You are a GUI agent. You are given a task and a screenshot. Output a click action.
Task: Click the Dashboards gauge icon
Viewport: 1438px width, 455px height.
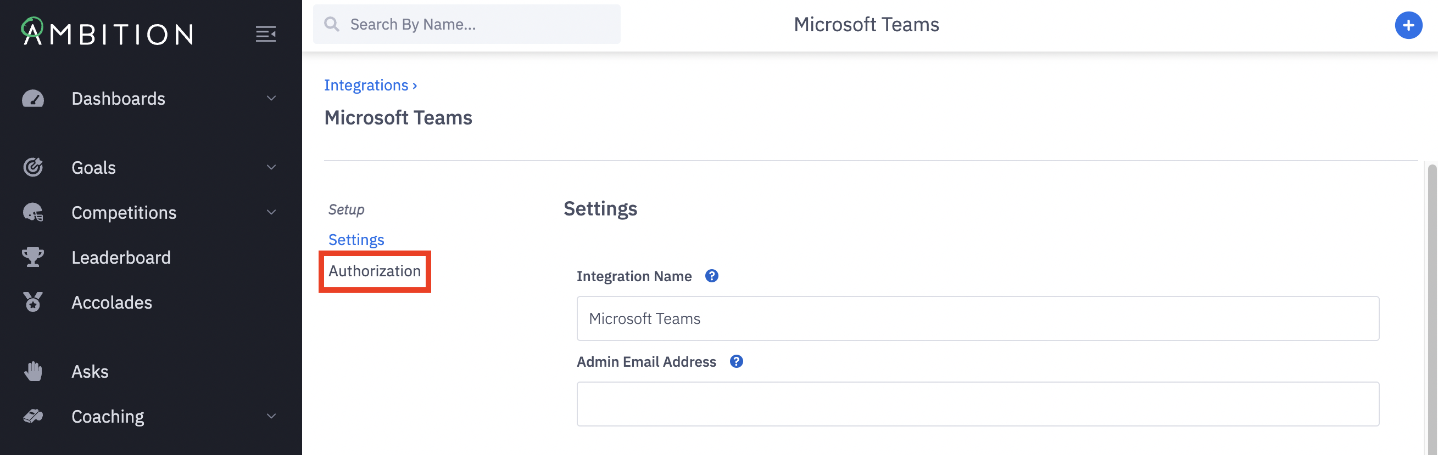click(x=33, y=99)
